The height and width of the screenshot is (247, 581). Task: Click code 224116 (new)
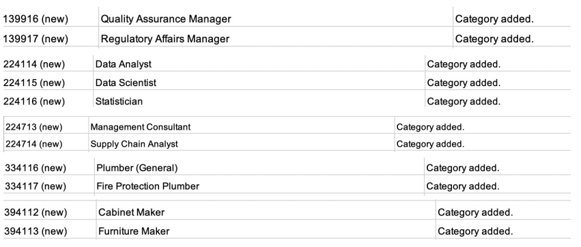tap(34, 101)
